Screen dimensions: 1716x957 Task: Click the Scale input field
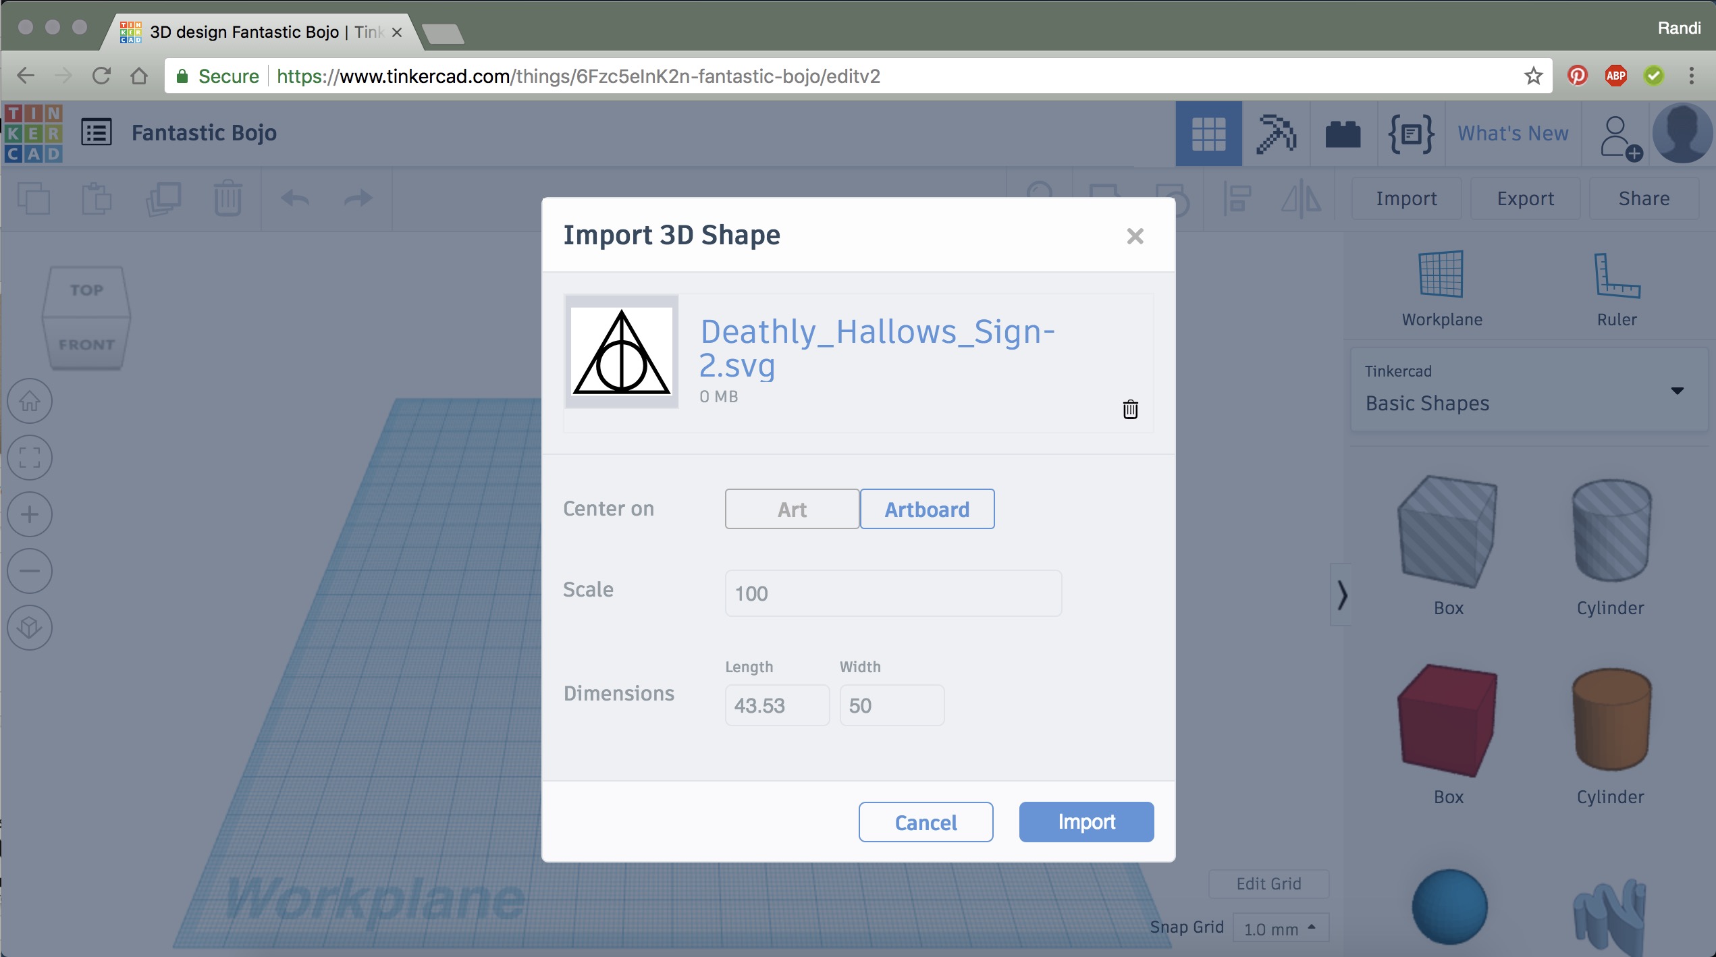[893, 593]
